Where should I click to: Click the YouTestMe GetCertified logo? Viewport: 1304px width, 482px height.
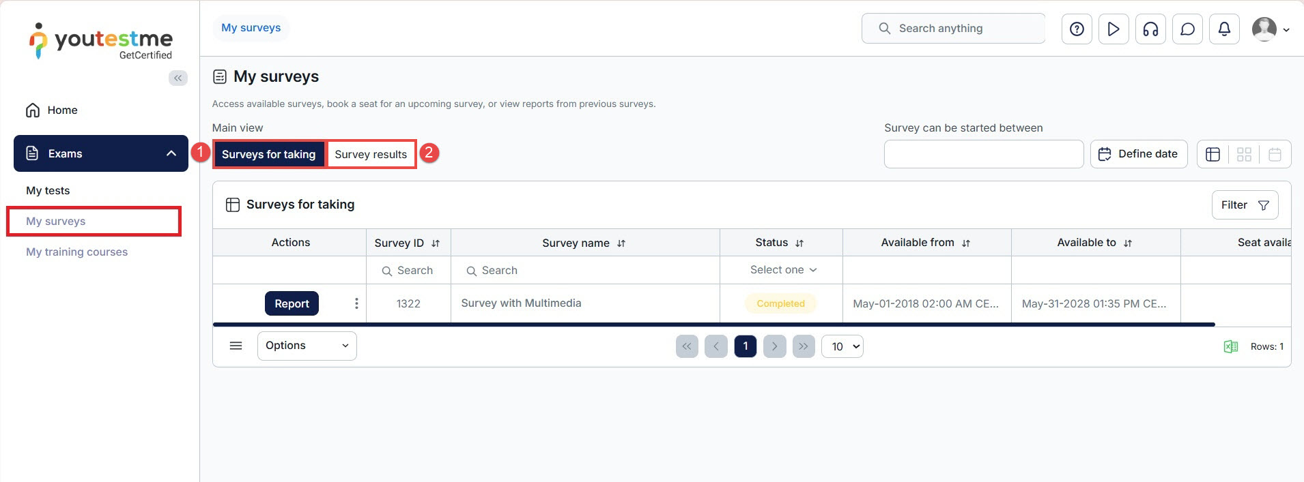pyautogui.click(x=100, y=42)
